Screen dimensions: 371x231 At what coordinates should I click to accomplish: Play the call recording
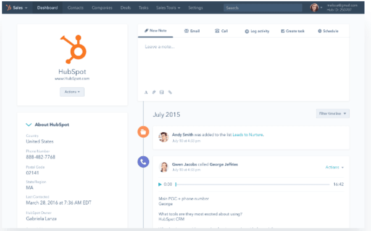[160, 184]
